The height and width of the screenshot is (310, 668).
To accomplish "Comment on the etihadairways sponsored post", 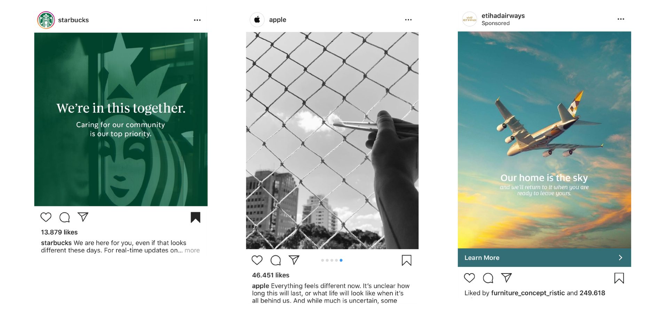I will tap(488, 278).
